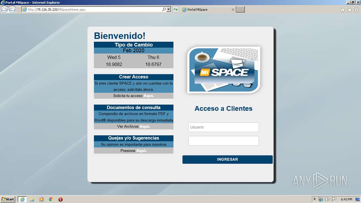This screenshot has width=361, height=203.
Task: Click the Tipo de Cambio header
Action: pyautogui.click(x=134, y=45)
